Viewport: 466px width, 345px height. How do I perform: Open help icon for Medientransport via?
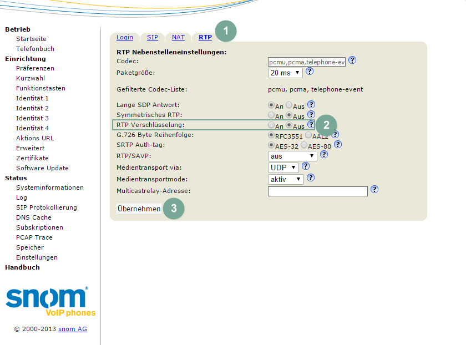[305, 166]
